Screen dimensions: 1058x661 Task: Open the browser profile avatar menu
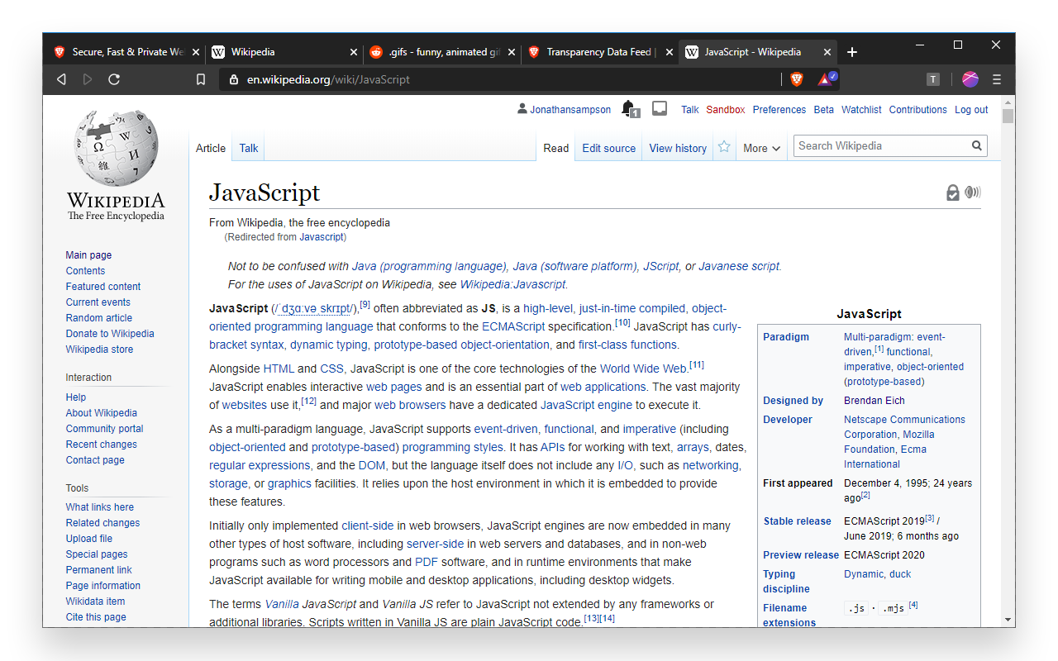[970, 79]
